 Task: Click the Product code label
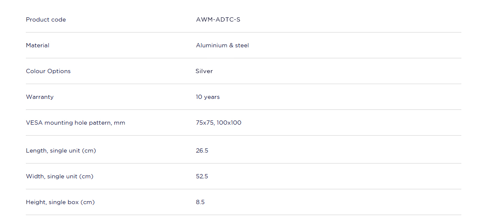click(x=46, y=19)
